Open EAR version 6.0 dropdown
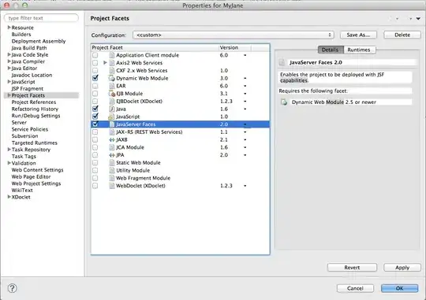The height and width of the screenshot is (300, 426). pos(245,86)
